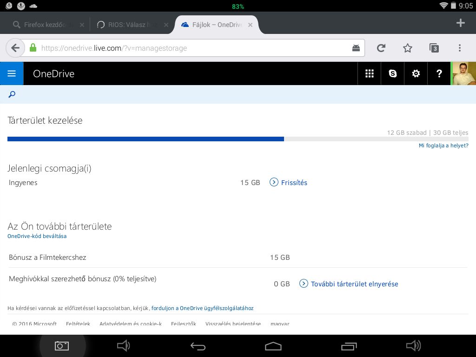Tap the battery status icon
This screenshot has height=357, width=476.
[x=453, y=5]
